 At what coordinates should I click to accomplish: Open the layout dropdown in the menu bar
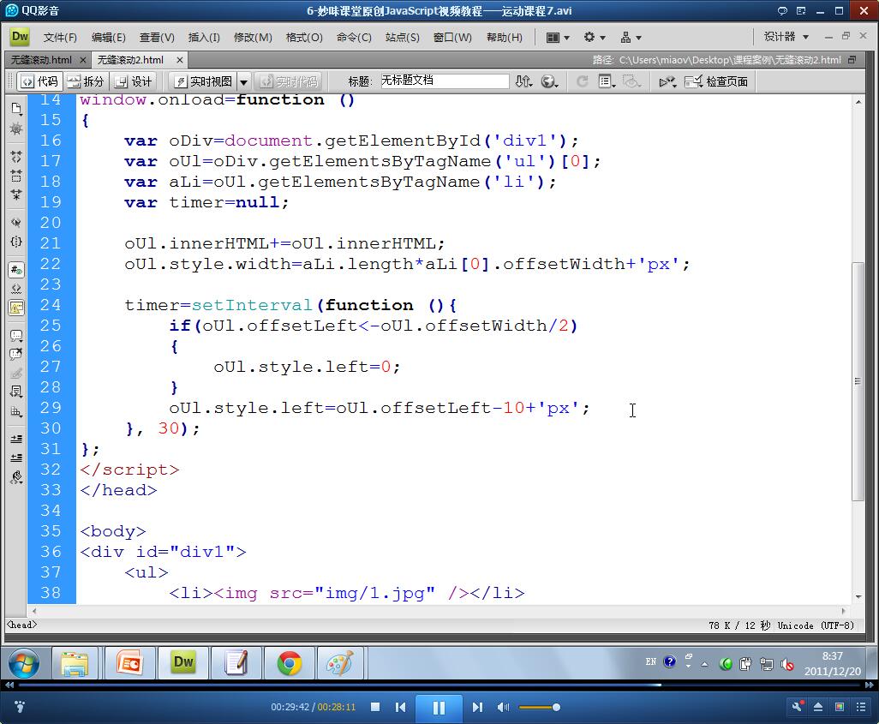point(557,38)
